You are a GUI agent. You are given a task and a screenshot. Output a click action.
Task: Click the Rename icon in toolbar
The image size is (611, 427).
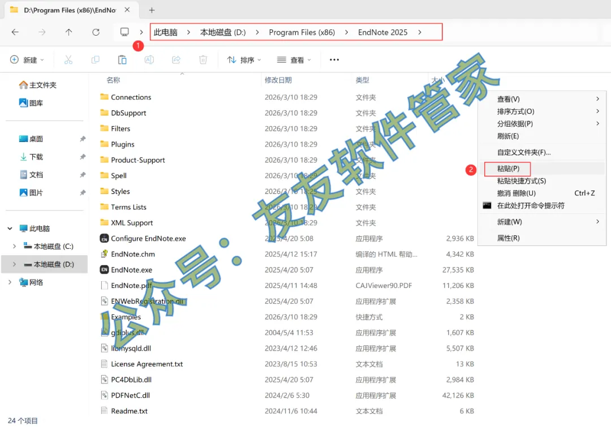149,59
